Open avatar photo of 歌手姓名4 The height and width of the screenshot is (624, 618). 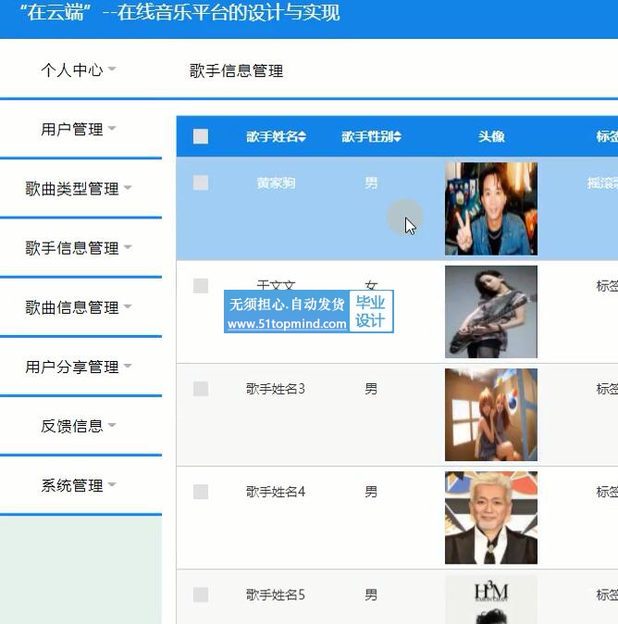491,518
